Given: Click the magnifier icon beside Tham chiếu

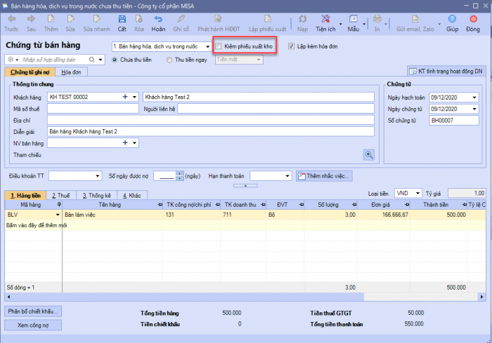Looking at the screenshot, I should click(x=368, y=154).
